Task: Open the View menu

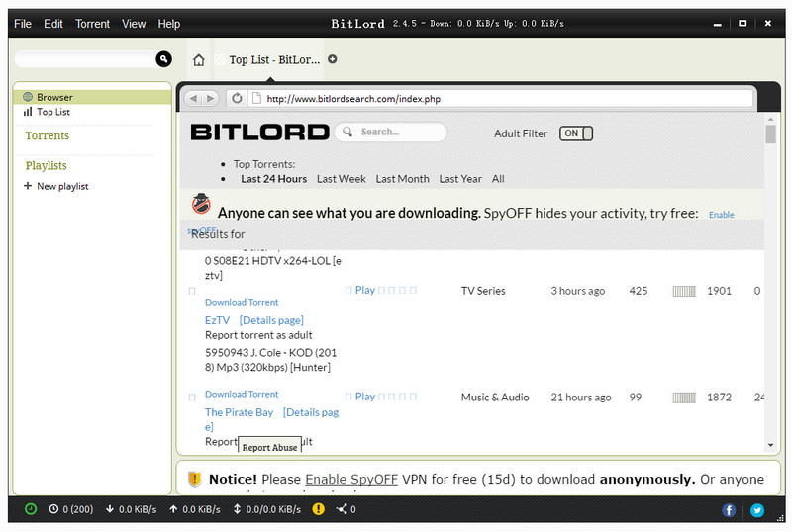Action: point(134,24)
